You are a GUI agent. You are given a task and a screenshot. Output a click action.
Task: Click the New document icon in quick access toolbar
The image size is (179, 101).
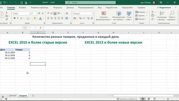(x=22, y=3)
